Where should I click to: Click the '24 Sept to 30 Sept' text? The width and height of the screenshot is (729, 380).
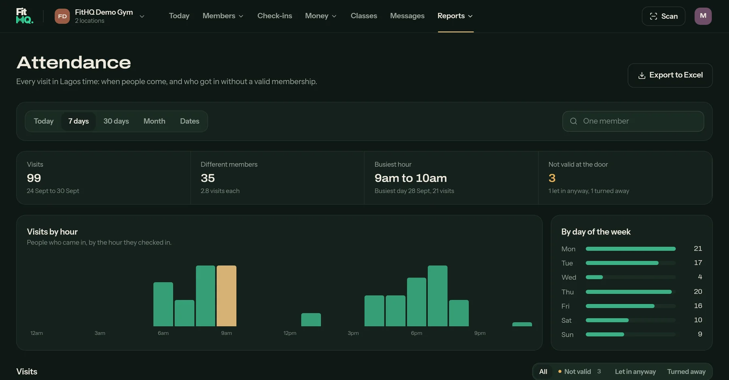coord(53,191)
